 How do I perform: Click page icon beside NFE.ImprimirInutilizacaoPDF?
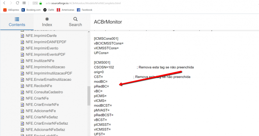tap(22, 74)
